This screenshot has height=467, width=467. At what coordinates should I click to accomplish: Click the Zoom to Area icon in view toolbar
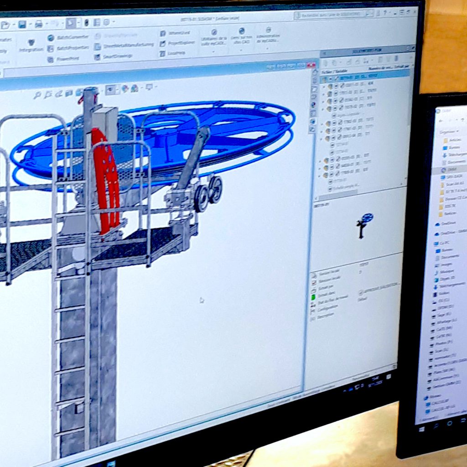[48, 95]
